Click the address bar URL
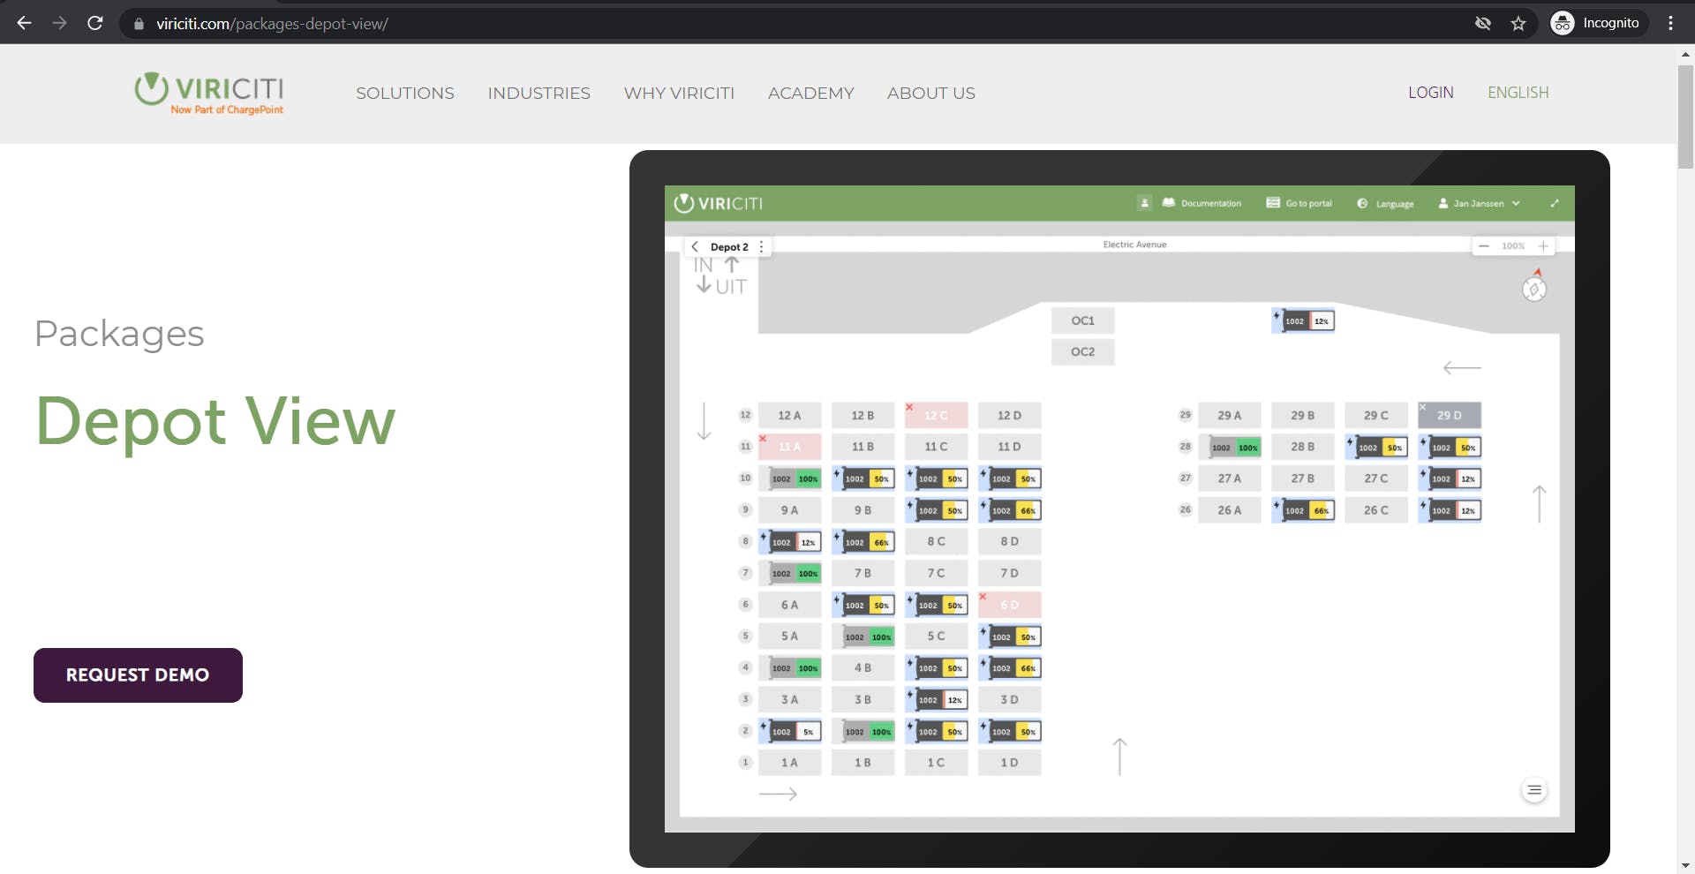Viewport: 1695px width, 874px height. 272,24
